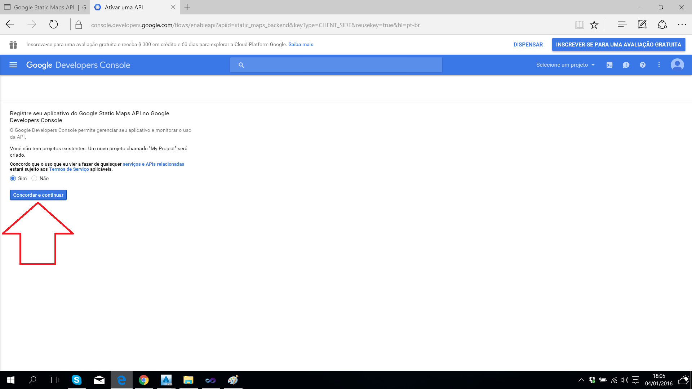Open the Termos de Serviço link
This screenshot has height=389, width=692.
69,169
